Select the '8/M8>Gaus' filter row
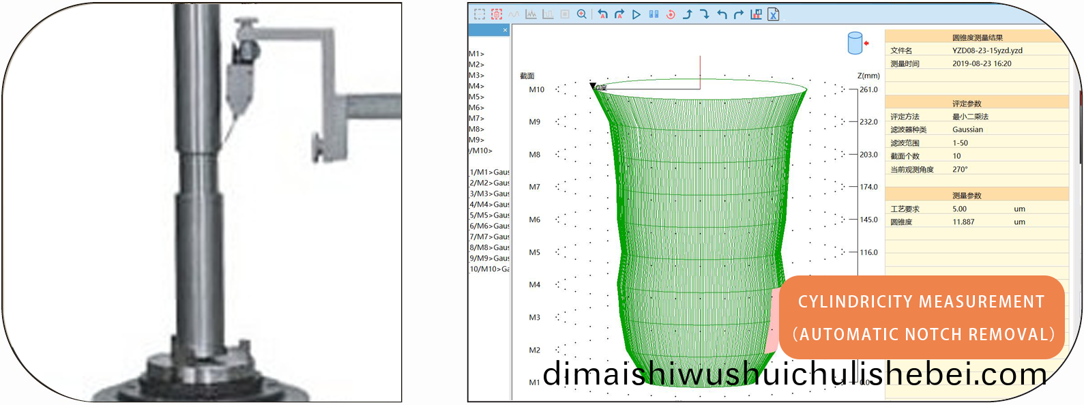 (x=489, y=247)
